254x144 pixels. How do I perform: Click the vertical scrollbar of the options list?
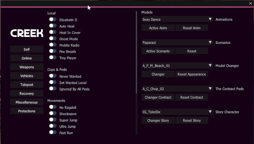(137, 53)
